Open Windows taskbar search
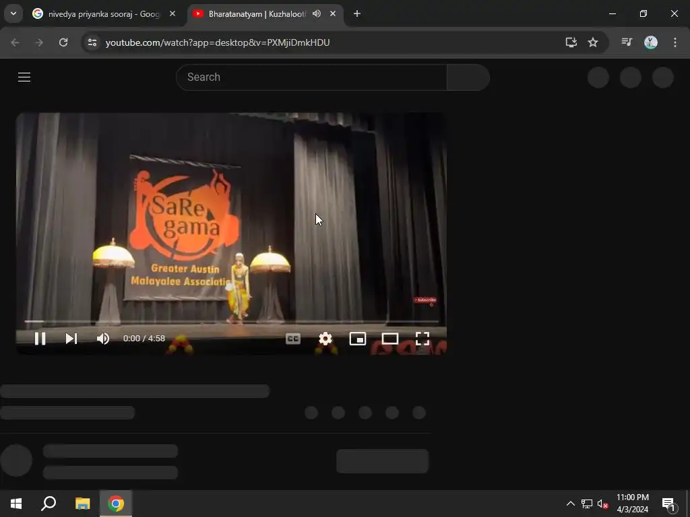The image size is (690, 517). [x=49, y=504]
